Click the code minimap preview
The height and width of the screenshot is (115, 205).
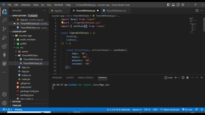193,26
